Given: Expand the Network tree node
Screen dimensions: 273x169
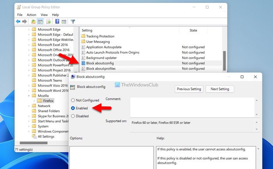Looking at the screenshot, I should pos(29,106).
